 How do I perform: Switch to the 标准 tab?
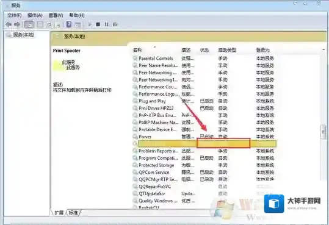click(73, 213)
